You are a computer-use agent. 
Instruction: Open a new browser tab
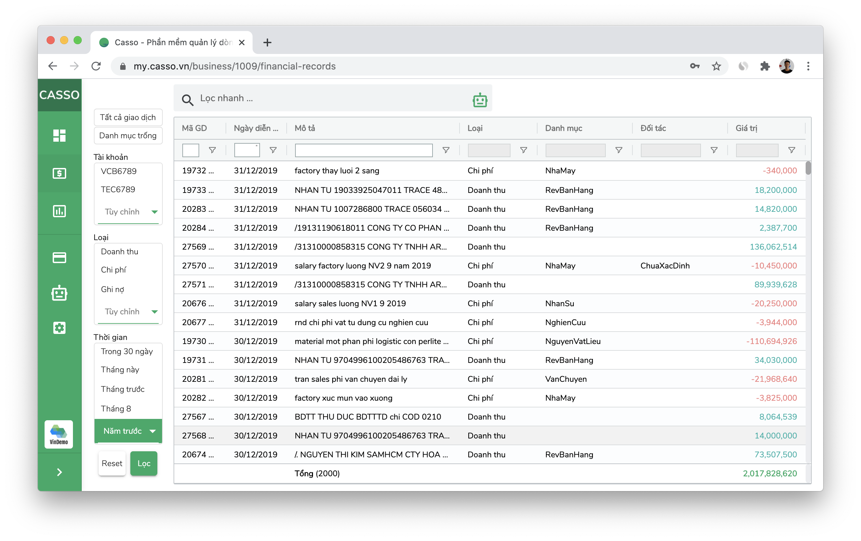267,42
